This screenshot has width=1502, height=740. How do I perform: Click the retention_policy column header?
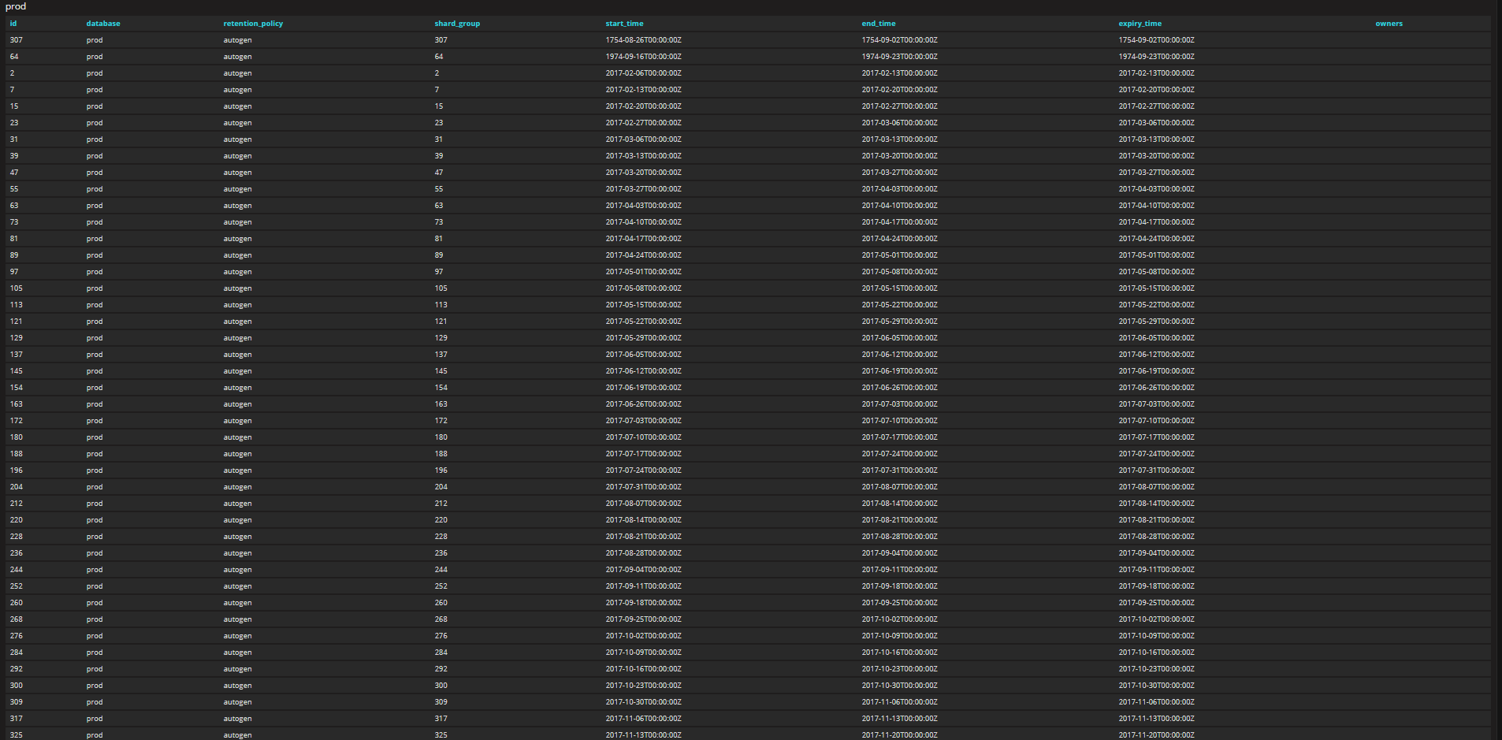(253, 24)
